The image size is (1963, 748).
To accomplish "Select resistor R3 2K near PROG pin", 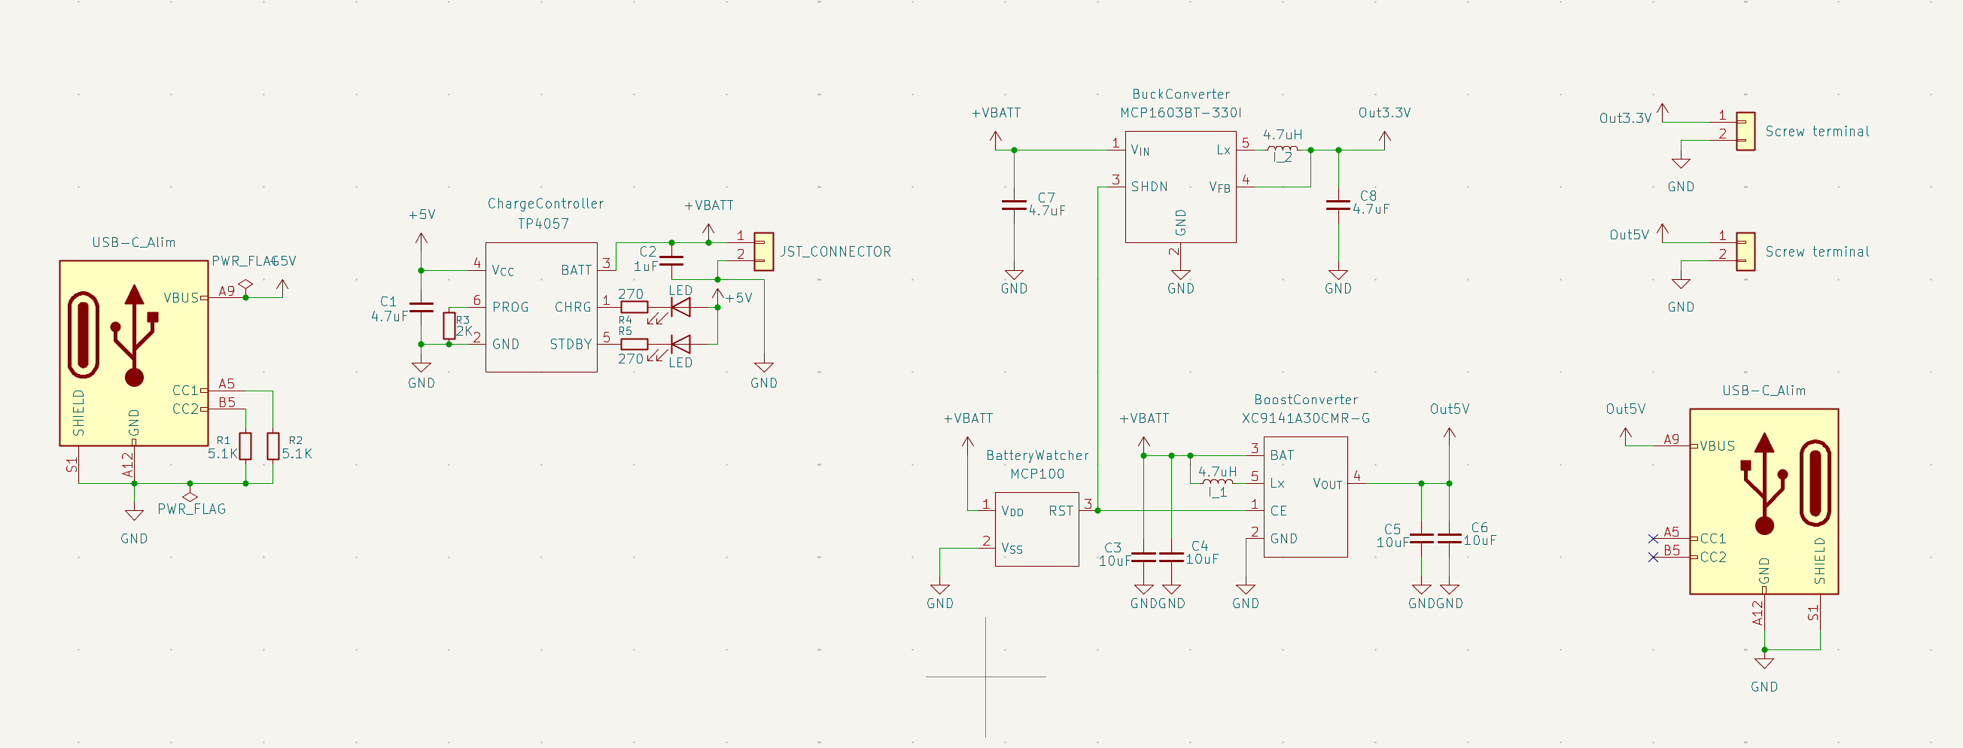I will [449, 326].
